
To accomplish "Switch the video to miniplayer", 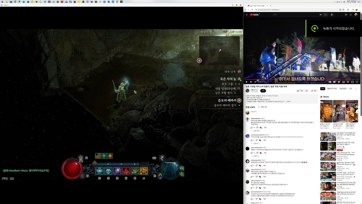I will (x=344, y=82).
